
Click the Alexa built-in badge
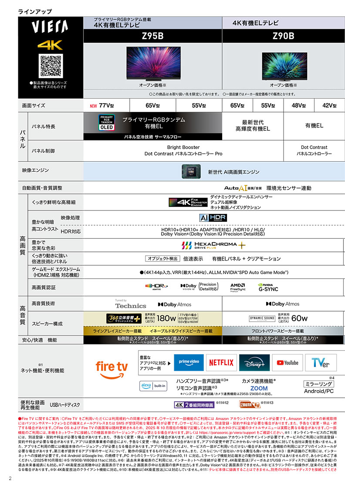coord(152,386)
